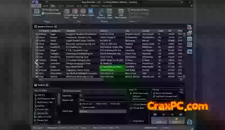Screen dimensions: 225x130
Task: Toggle the Match case checkbox
Action: coord(80,104)
